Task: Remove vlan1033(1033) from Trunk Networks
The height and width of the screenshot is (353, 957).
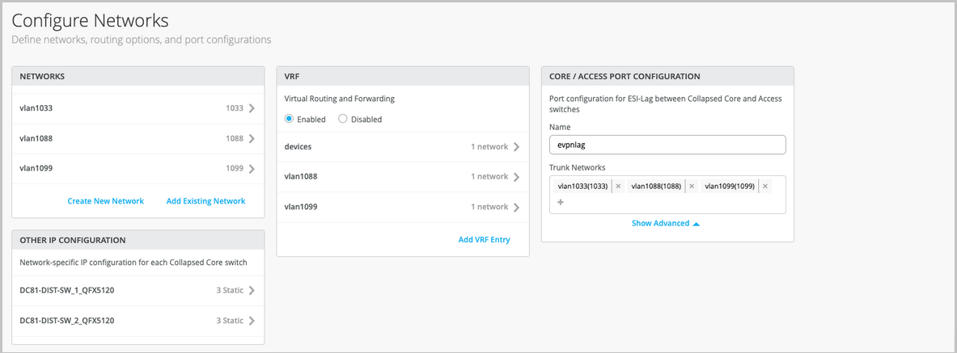Action: click(618, 187)
